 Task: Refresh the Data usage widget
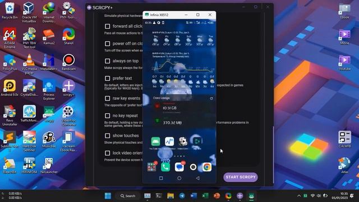(211, 98)
